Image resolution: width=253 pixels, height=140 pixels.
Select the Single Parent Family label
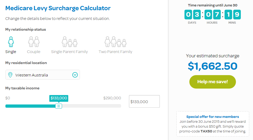point(69,52)
